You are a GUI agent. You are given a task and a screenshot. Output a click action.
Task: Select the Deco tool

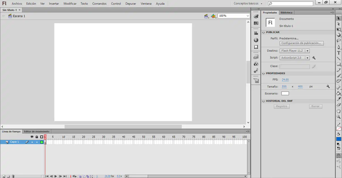pyautogui.click(x=339, y=81)
